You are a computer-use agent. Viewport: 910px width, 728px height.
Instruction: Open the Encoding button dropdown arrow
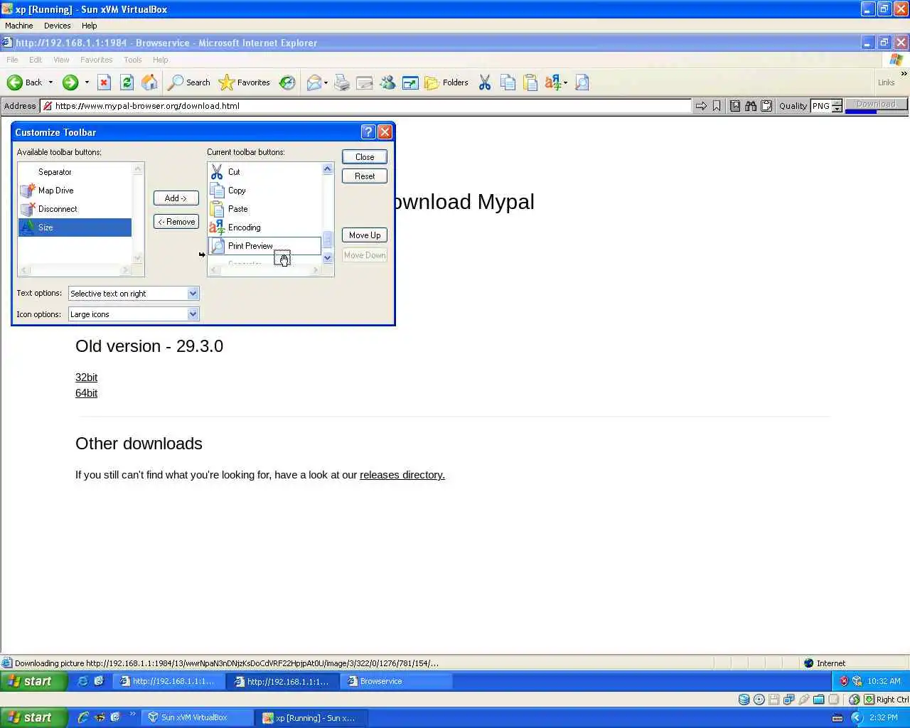565,82
